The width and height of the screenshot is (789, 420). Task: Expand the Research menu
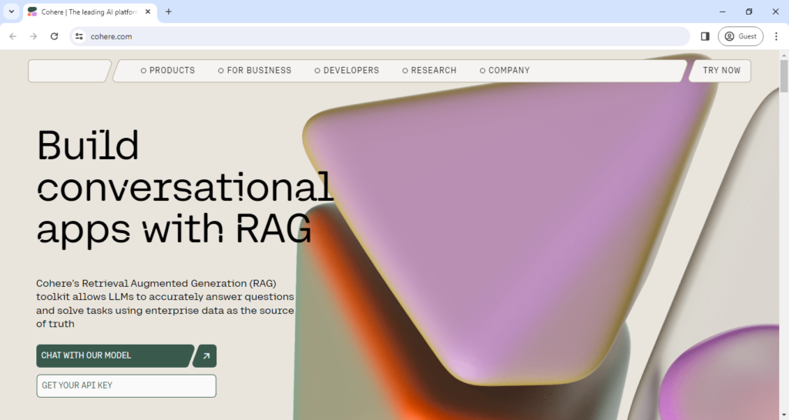pos(429,71)
